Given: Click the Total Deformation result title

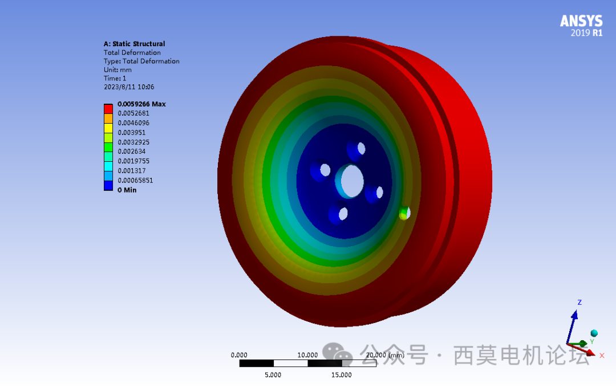Looking at the screenshot, I should coord(131,52).
